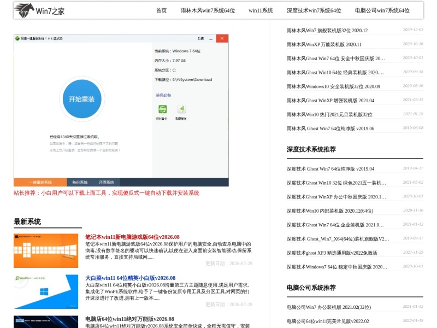Click the orange win11 laptop thumbnail
Image resolution: width=437 pixels, height=328 pixels.
point(46,251)
